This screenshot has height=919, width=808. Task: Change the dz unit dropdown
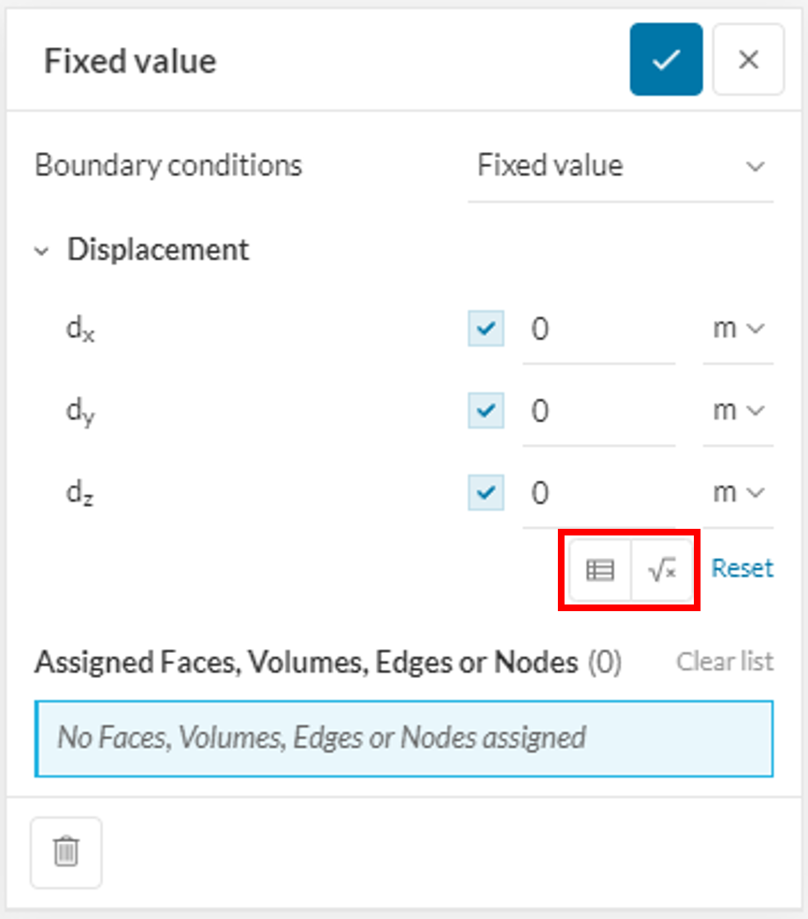[x=738, y=492]
